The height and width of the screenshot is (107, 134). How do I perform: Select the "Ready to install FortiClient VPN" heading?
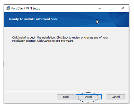tap(33, 19)
